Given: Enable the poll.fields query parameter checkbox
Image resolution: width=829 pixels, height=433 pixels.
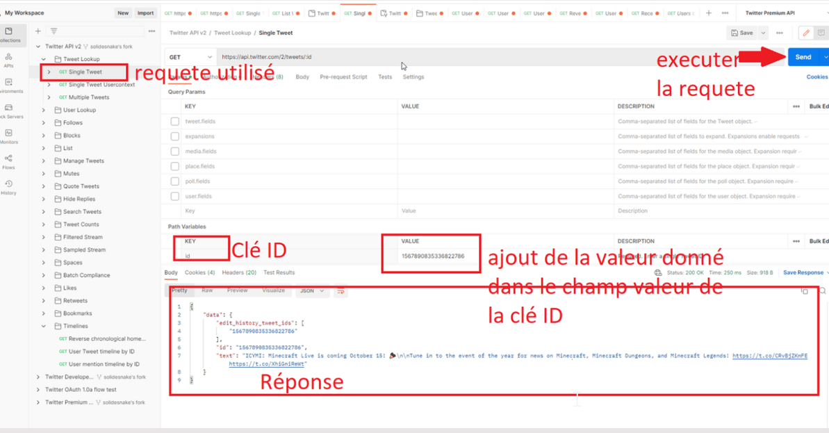Looking at the screenshot, I should [175, 181].
